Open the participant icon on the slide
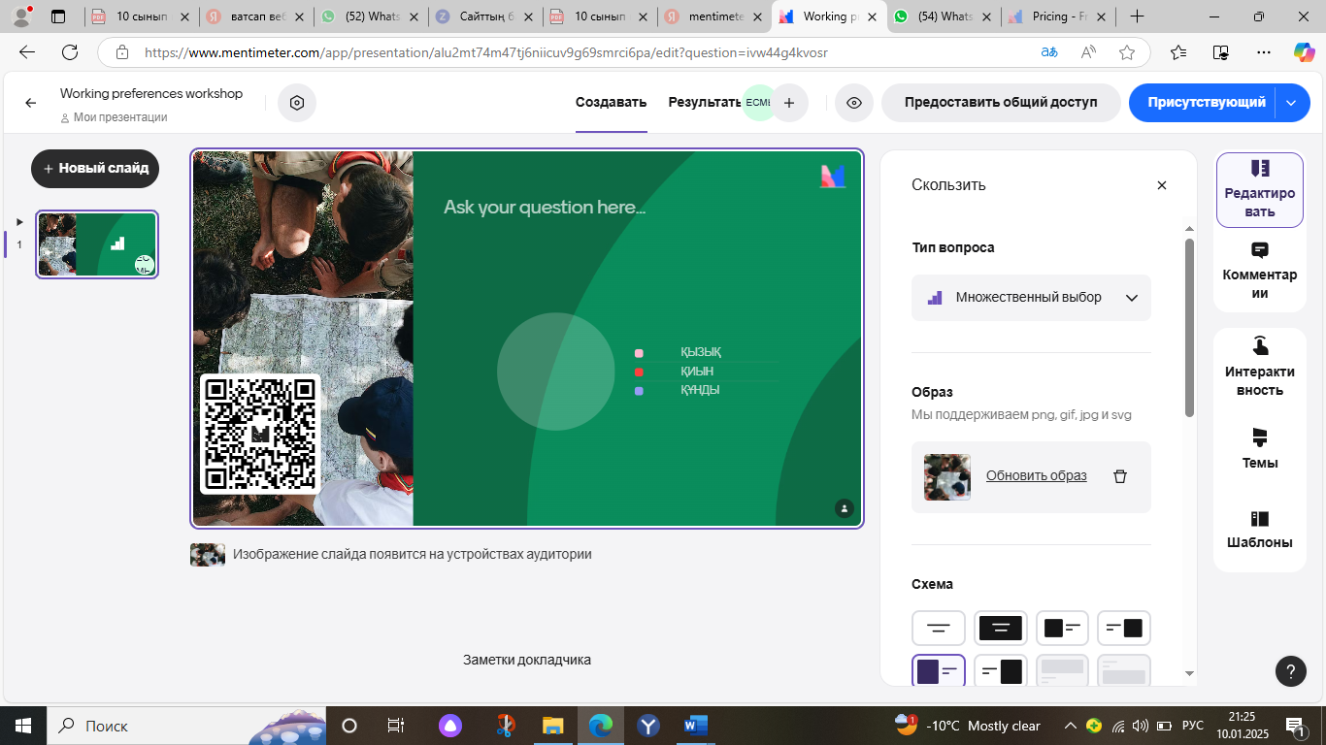The width and height of the screenshot is (1326, 745). (845, 508)
